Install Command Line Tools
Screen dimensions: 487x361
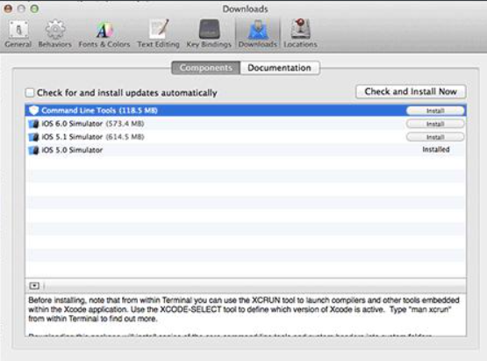435,111
